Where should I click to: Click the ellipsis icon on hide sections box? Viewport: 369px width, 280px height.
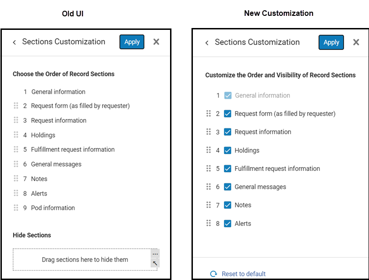tap(155, 254)
